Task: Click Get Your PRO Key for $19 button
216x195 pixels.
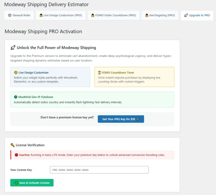Action: (121, 119)
